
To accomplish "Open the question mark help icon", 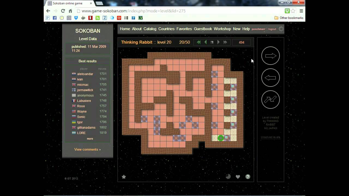I will click(248, 177).
